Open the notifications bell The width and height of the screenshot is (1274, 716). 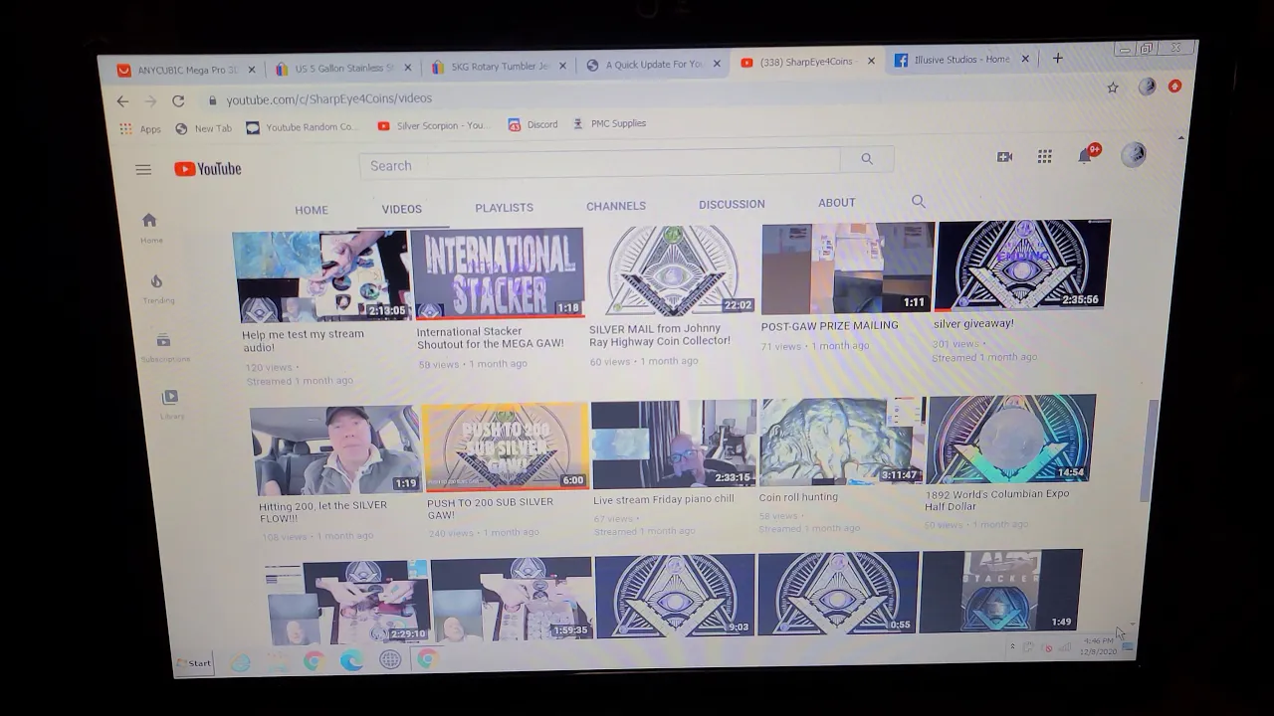(x=1086, y=155)
